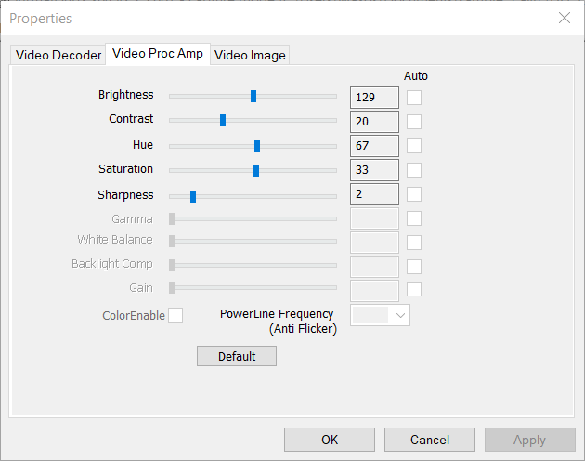Image resolution: width=585 pixels, height=461 pixels.
Task: Select the Video Proc Amp tab
Action: pyautogui.click(x=158, y=54)
